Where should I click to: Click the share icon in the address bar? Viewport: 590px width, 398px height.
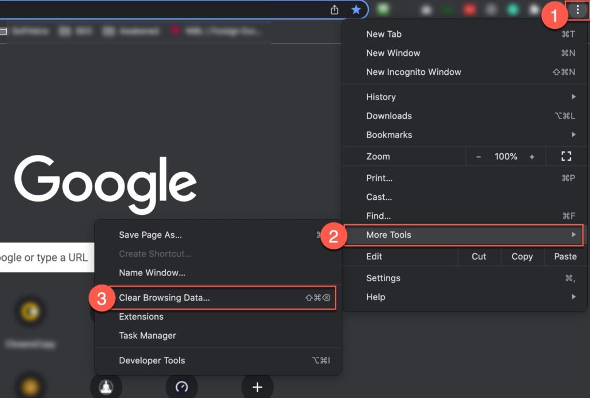334,10
